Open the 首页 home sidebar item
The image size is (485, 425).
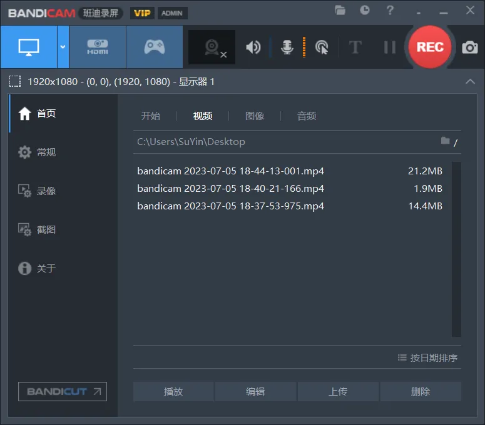[63, 114]
